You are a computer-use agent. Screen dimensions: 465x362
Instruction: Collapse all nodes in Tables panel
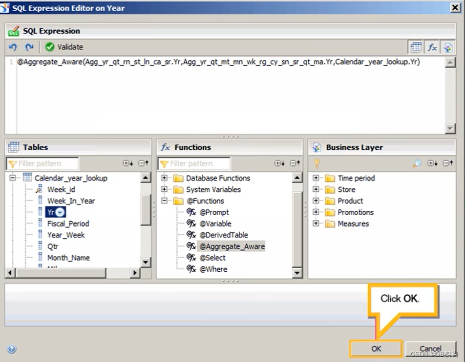tap(144, 163)
